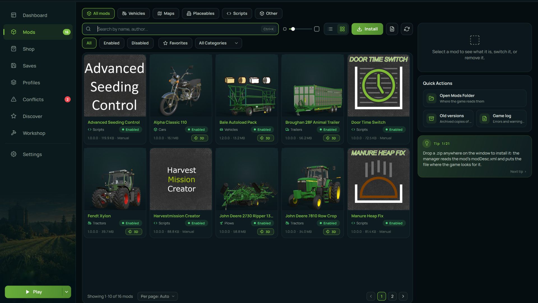Click the small thumbnail size icon
Viewport: 538px width, 303px height.
click(x=285, y=29)
